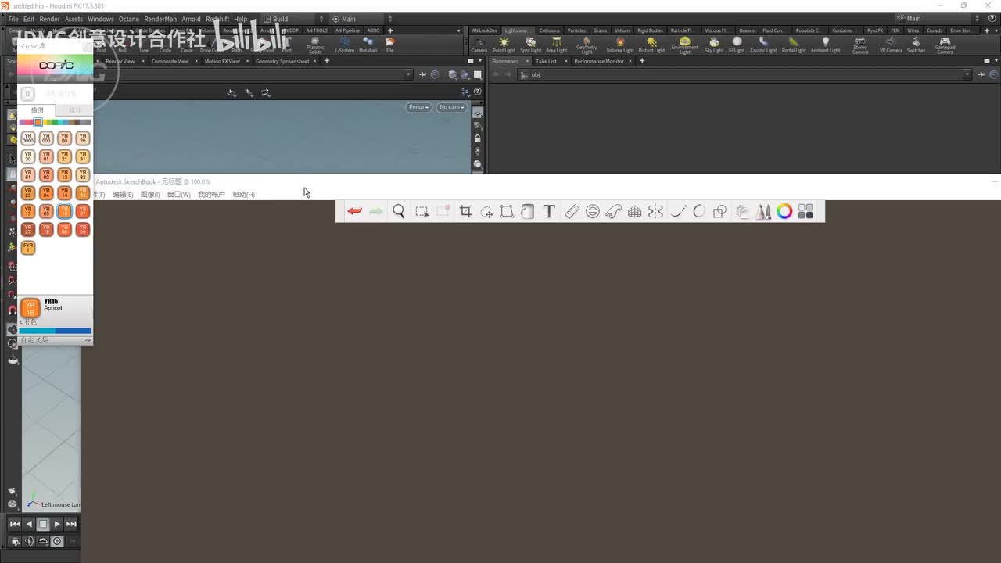Add a VR Camera from Houdini shelf

click(891, 45)
